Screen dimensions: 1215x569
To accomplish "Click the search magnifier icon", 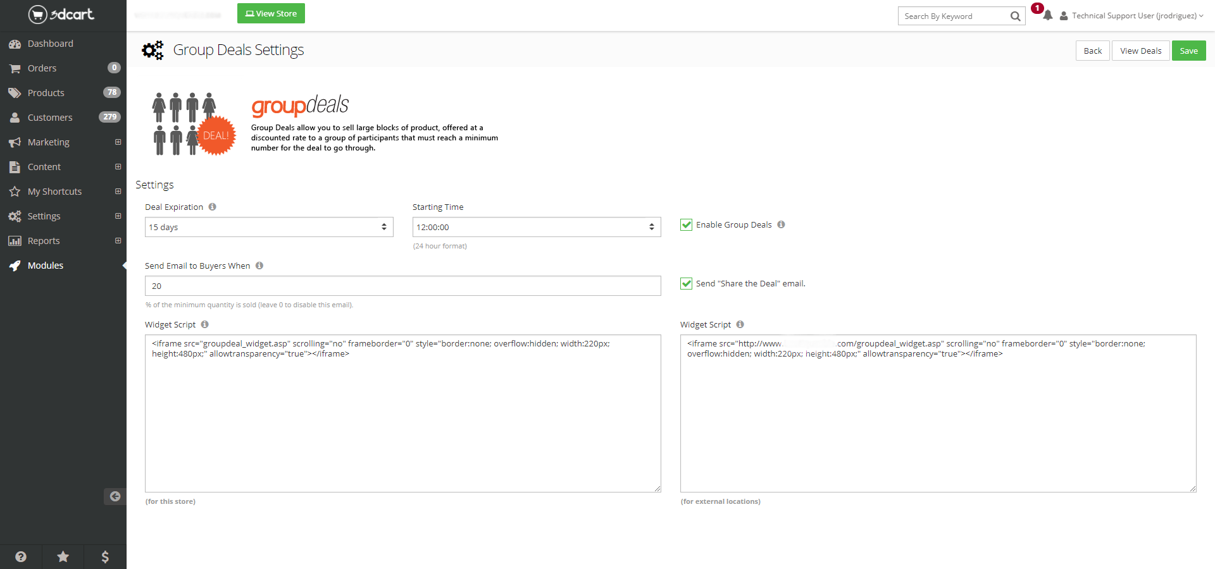I will 1015,16.
